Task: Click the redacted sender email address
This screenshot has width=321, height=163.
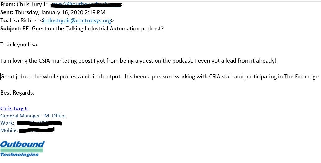Action: 87,5
